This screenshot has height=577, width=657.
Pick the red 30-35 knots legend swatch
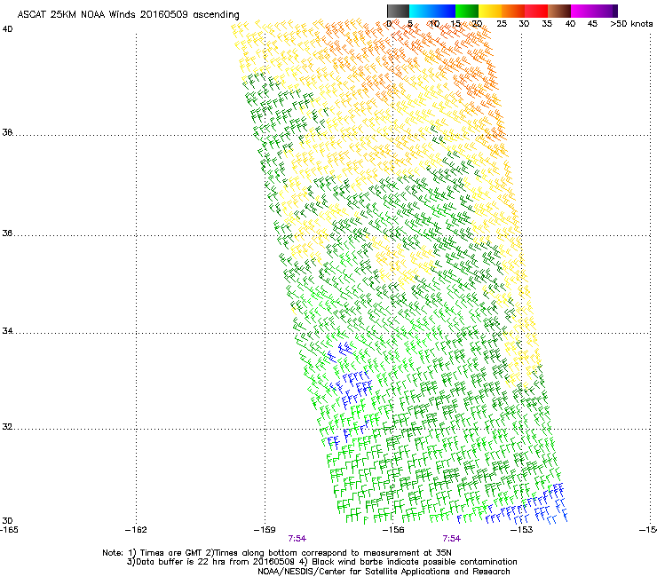point(536,11)
